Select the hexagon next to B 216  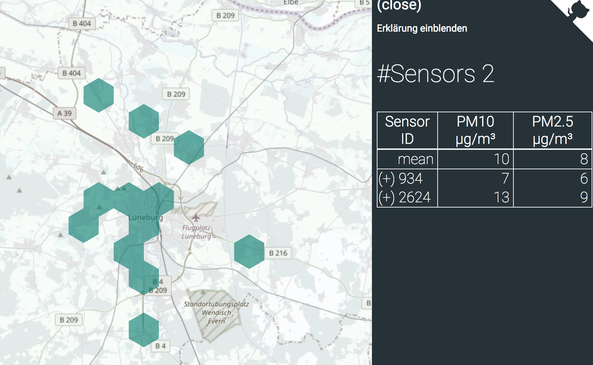point(249,252)
